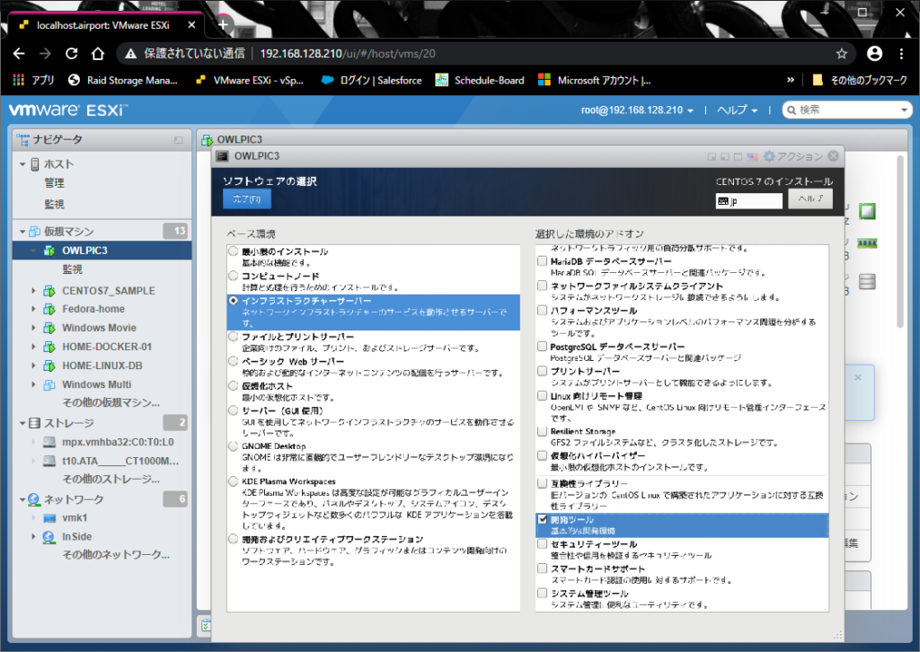Screen dimensions: 920x652
Task: Click the CPU chip icon behind console
Action: pyautogui.click(x=867, y=211)
